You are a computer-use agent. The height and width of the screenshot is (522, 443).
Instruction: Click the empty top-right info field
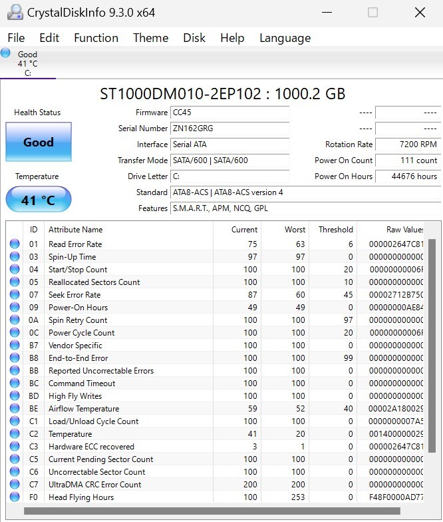point(408,113)
